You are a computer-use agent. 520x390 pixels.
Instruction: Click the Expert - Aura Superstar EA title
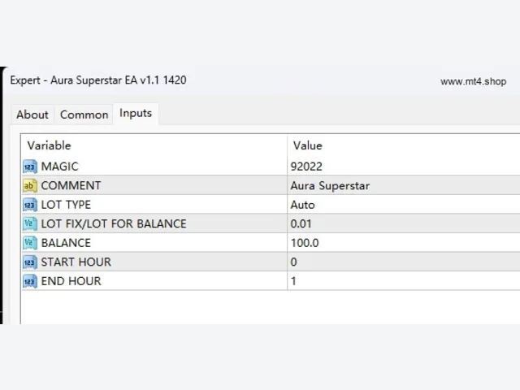[98, 80]
